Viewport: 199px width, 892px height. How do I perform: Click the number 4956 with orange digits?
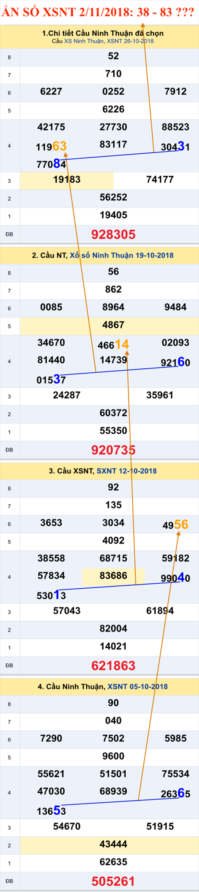coord(175,525)
